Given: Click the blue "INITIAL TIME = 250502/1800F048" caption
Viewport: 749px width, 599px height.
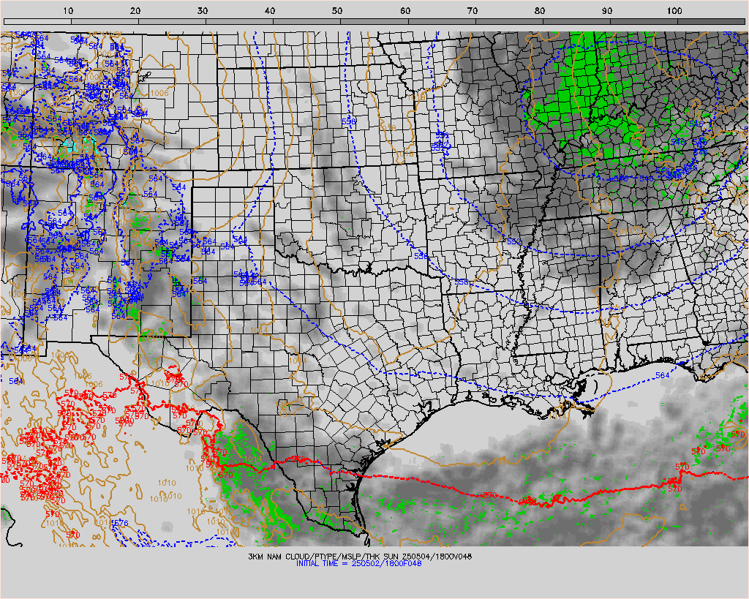Looking at the screenshot, I should 358,564.
